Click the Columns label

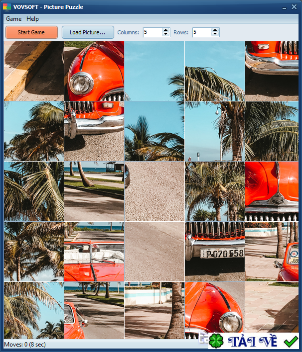pyautogui.click(x=128, y=32)
